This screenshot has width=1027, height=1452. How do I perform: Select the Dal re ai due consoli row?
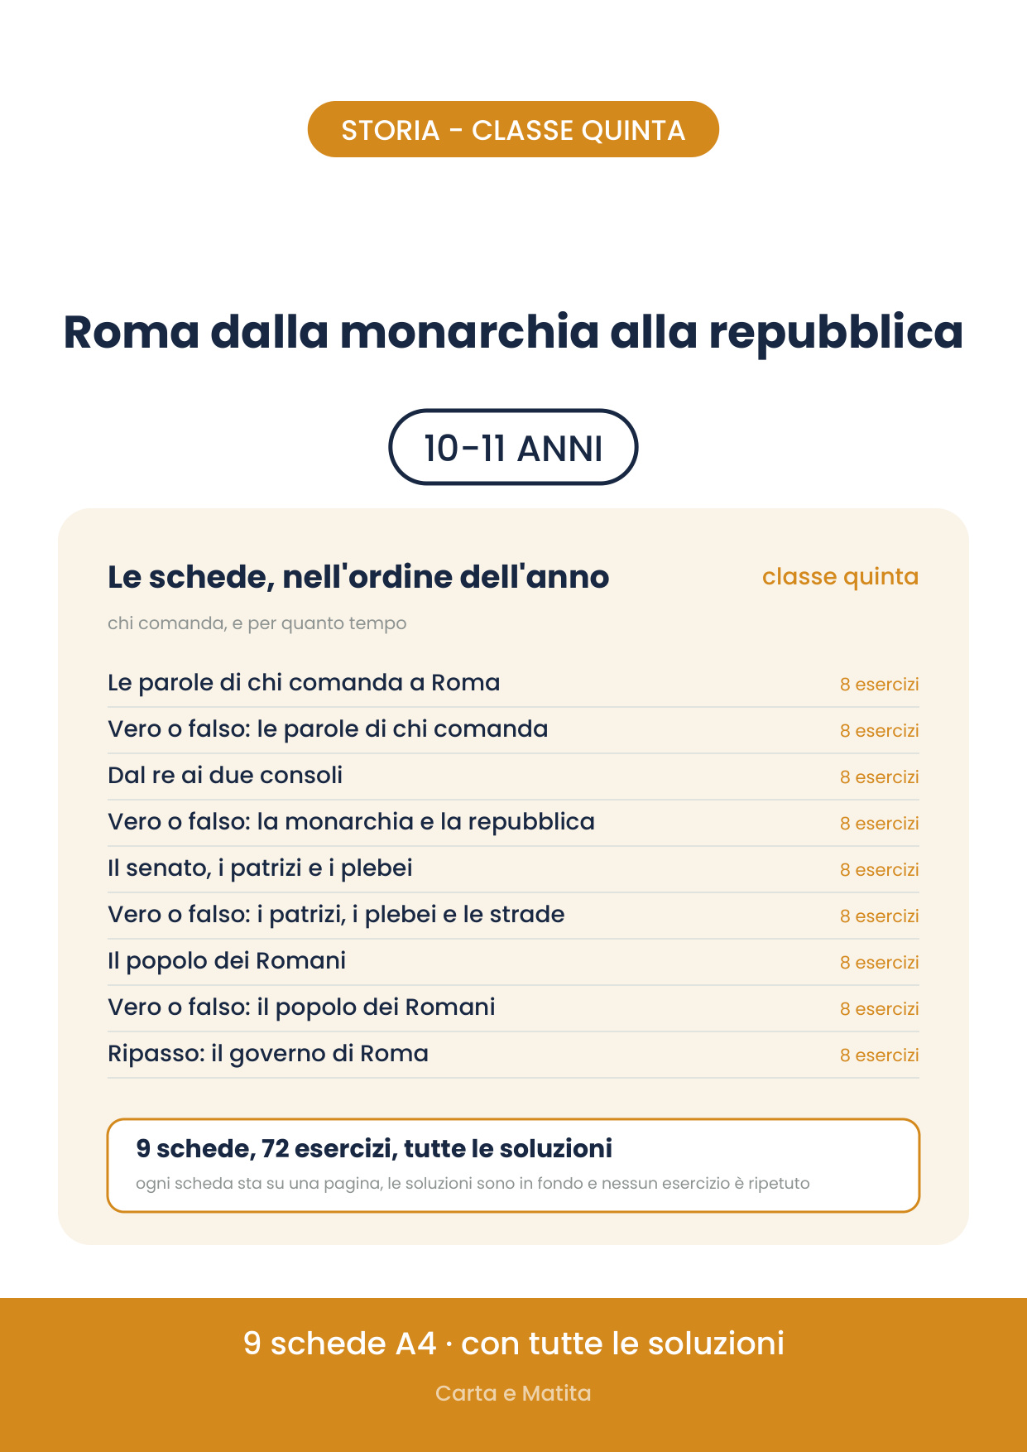[513, 776]
